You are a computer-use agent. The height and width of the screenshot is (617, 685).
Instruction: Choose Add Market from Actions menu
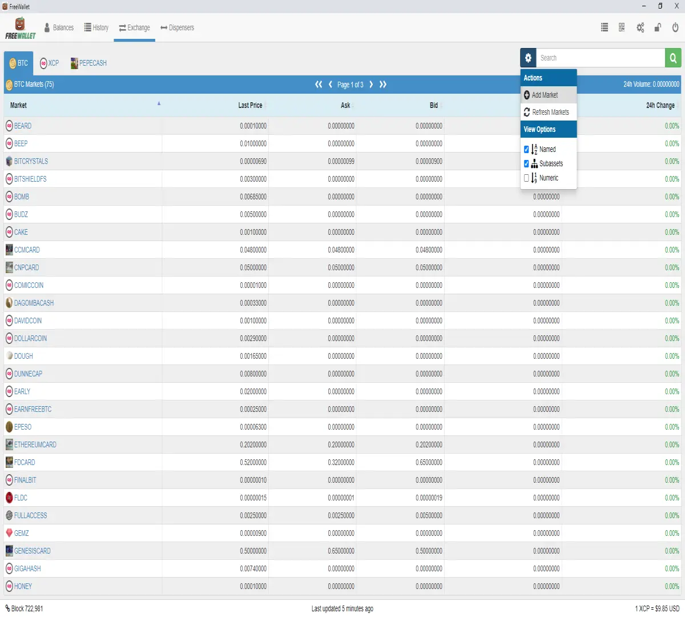click(x=549, y=95)
